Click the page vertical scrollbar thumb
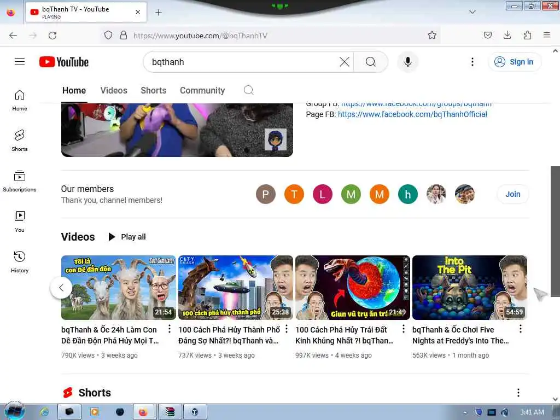560x420 pixels. tap(555, 231)
